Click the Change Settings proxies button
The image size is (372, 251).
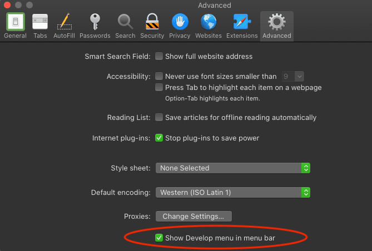194,216
